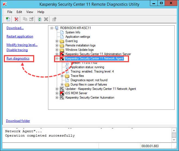The width and height of the screenshot is (179, 151).
Task: Click the disconnect red X toolbar icon
Action: coord(17,19)
